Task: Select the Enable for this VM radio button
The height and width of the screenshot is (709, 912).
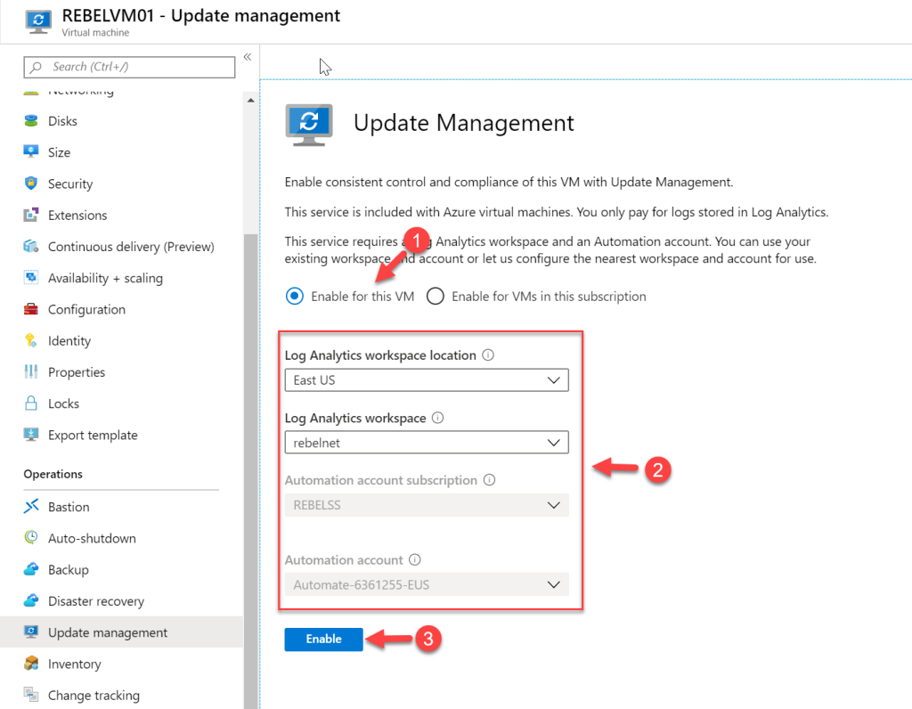Action: (x=294, y=297)
